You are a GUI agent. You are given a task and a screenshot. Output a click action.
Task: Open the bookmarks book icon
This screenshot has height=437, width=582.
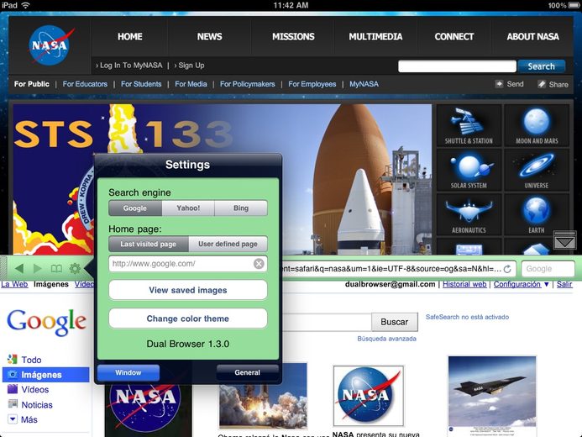coord(56,268)
